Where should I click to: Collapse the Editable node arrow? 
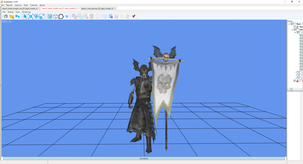click(x=292, y=30)
